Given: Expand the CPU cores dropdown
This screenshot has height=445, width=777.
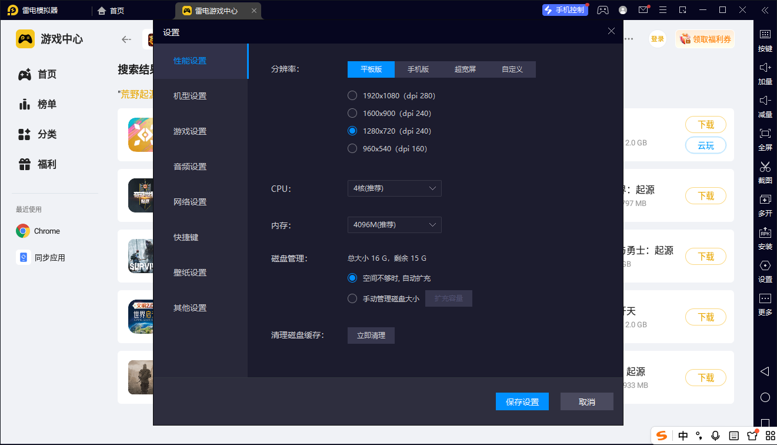Looking at the screenshot, I should [x=394, y=188].
